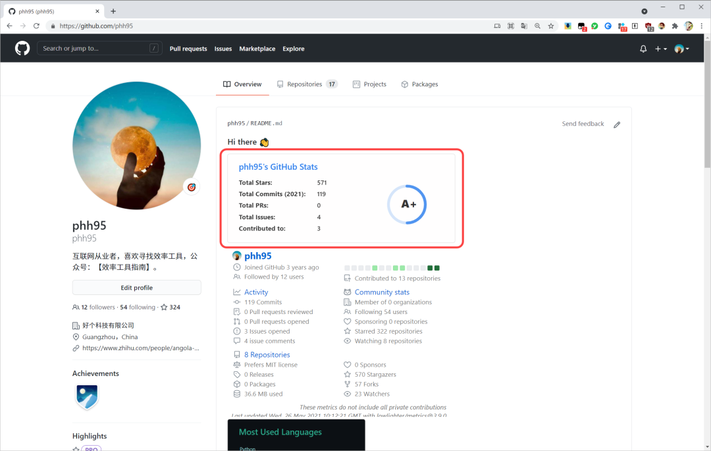The height and width of the screenshot is (451, 711).
Task: Click the contribution calendar squares
Action: (392, 268)
